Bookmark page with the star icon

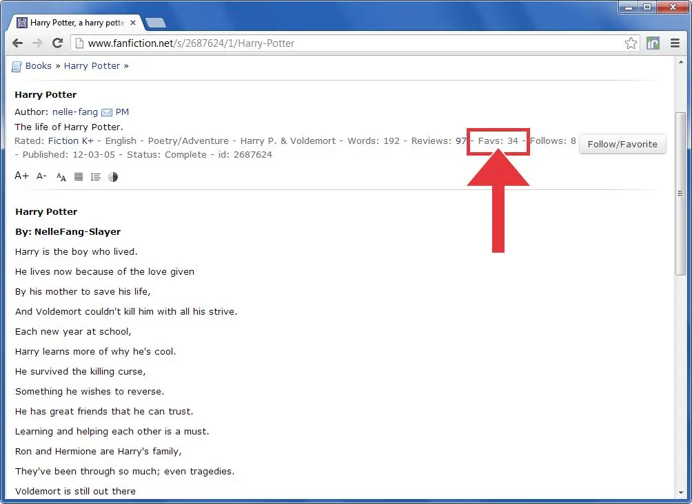(631, 43)
